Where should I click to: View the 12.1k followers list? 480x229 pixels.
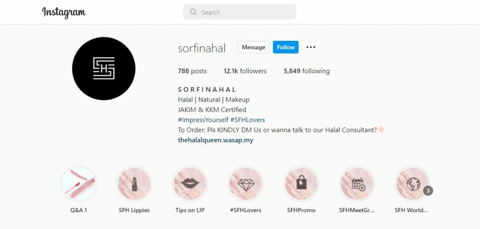pos(245,71)
